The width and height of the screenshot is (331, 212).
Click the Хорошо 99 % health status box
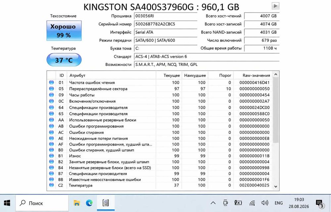[x=64, y=30]
